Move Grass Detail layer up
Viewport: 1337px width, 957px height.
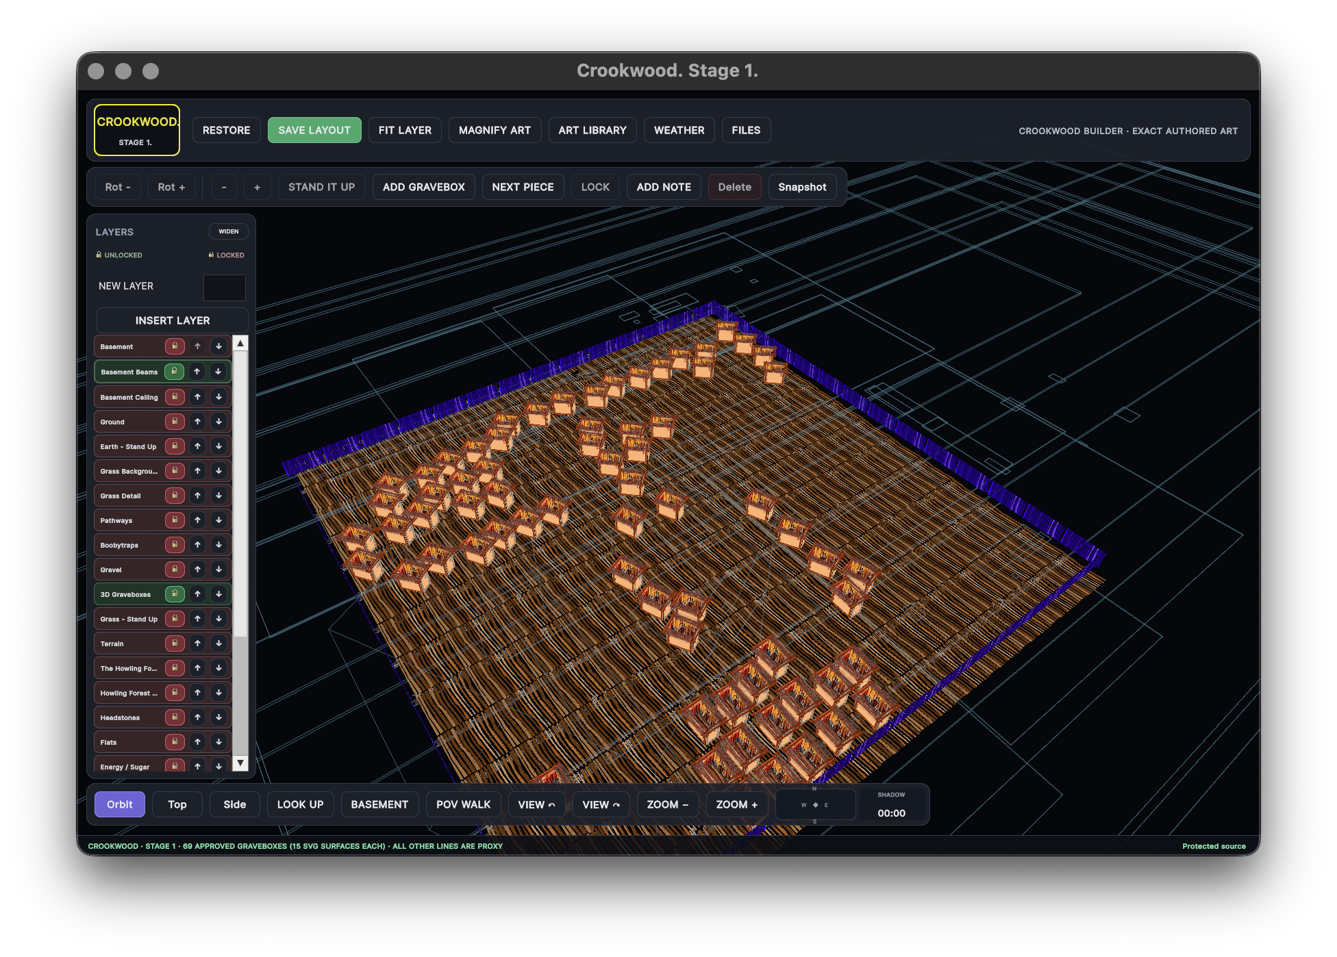(197, 495)
